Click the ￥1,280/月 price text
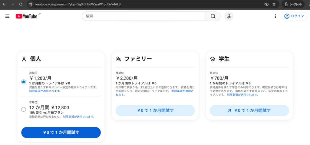 point(40,78)
